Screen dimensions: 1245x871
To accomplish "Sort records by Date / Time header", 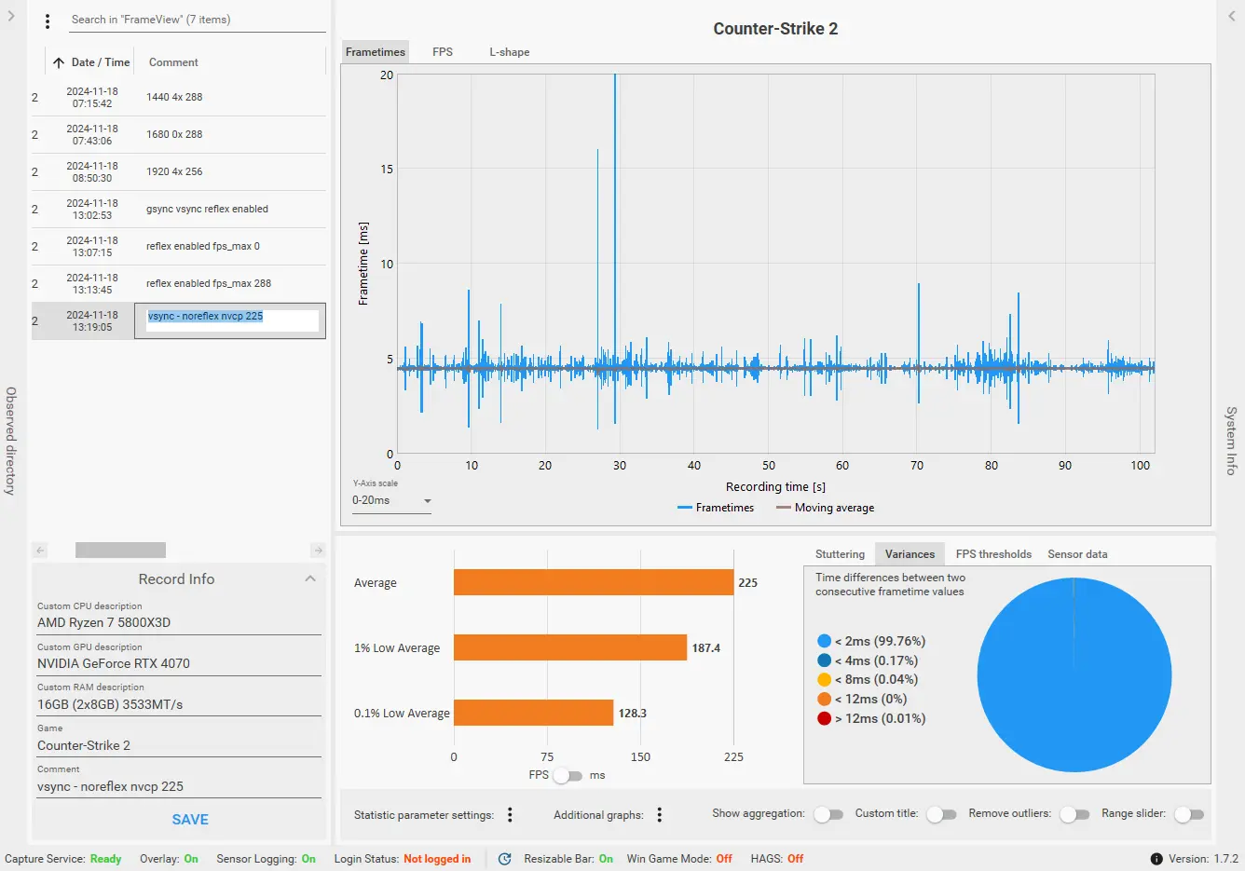I will tap(101, 62).
